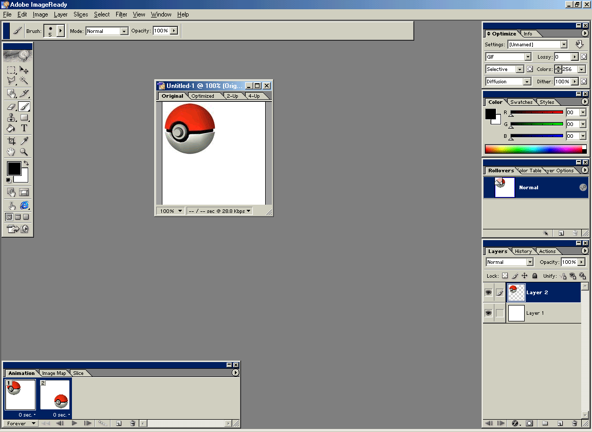
Task: Click the Tween frames icon
Action: click(102, 423)
